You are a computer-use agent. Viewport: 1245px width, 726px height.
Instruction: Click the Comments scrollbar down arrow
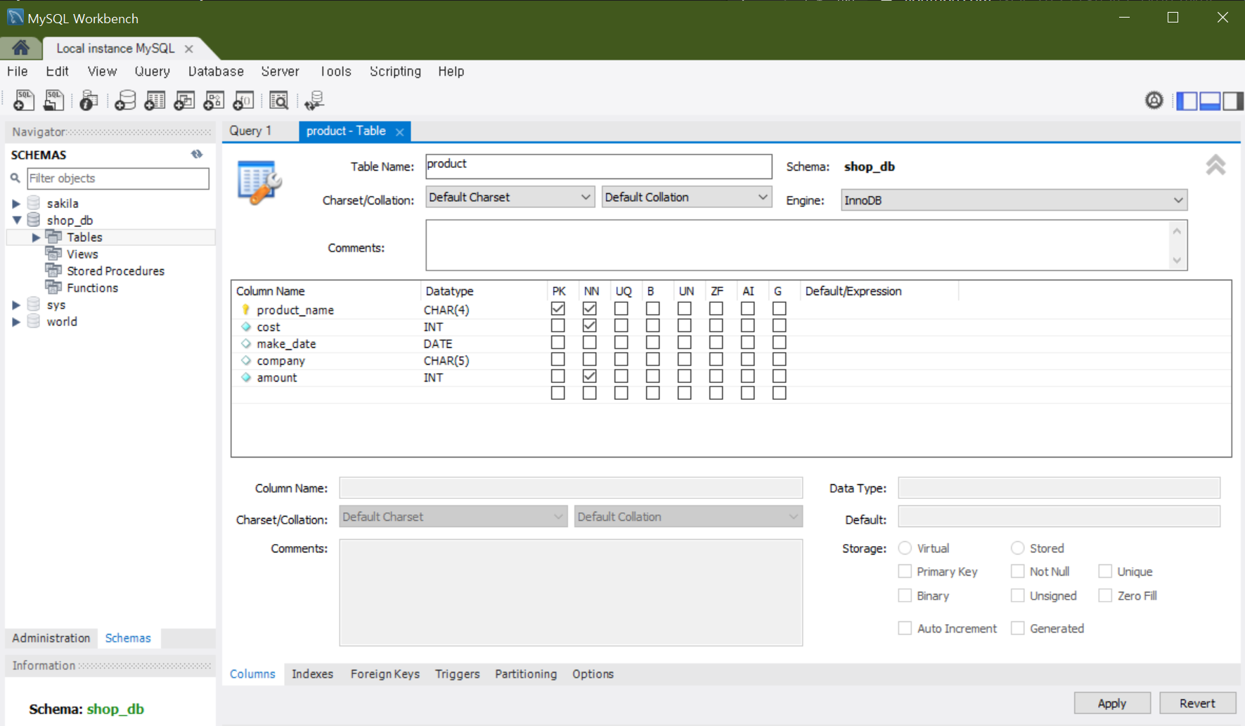click(1178, 261)
